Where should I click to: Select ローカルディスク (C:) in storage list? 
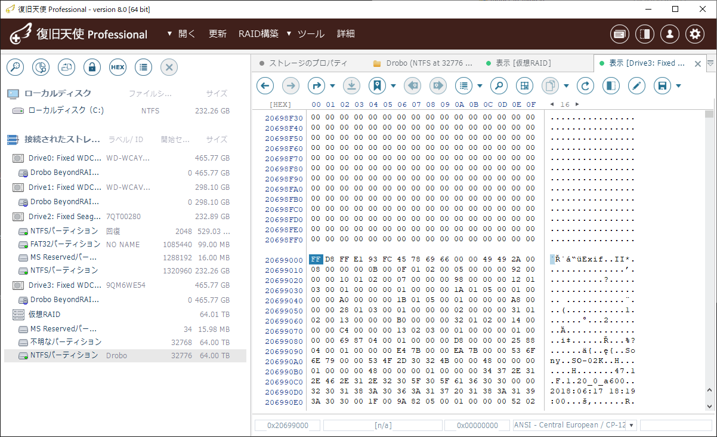tap(125, 110)
